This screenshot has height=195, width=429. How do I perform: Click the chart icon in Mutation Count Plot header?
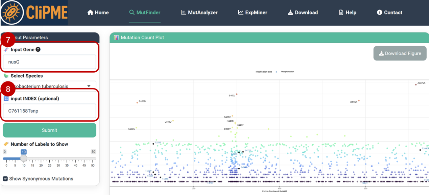tap(116, 38)
